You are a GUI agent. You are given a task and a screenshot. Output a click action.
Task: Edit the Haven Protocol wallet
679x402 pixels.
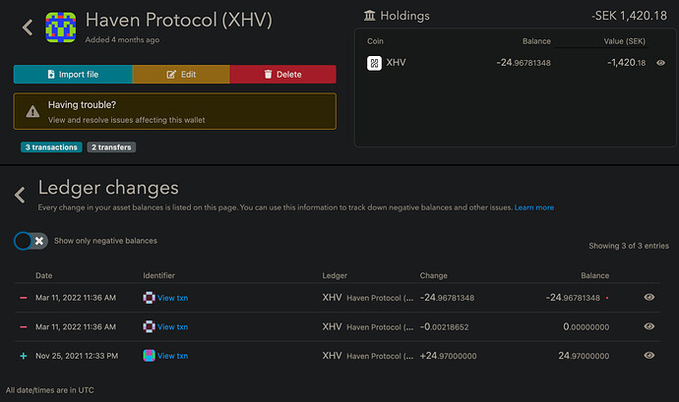click(181, 75)
